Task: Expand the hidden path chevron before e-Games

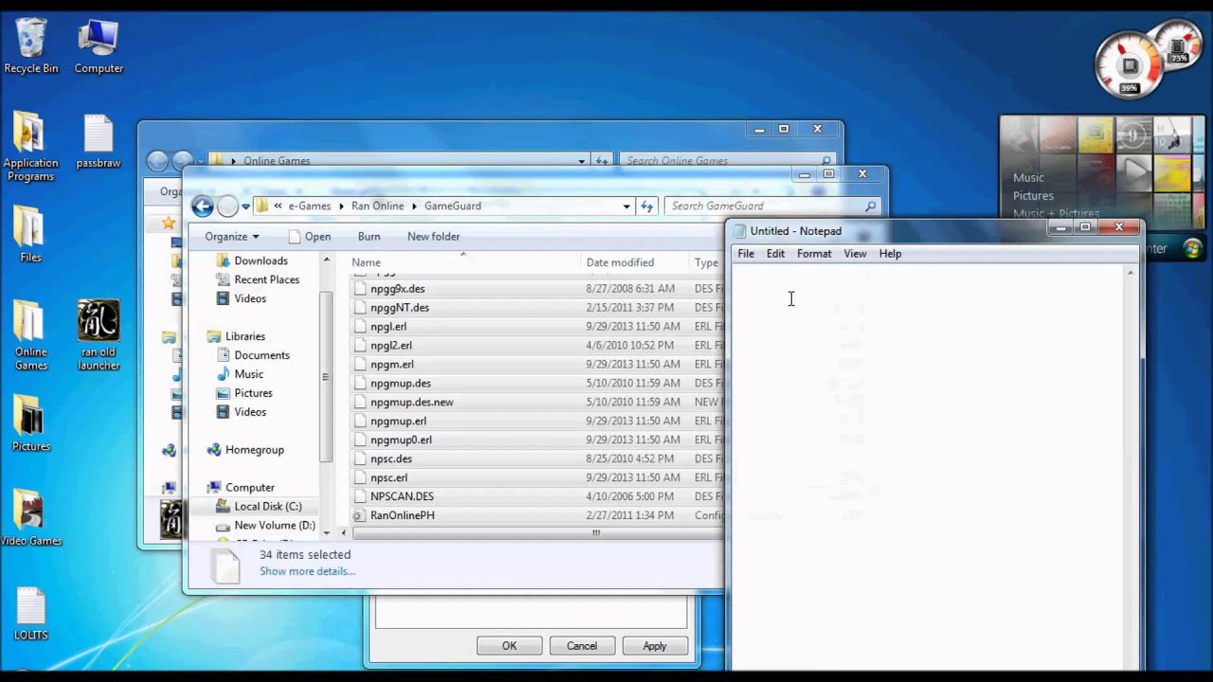Action: [279, 206]
